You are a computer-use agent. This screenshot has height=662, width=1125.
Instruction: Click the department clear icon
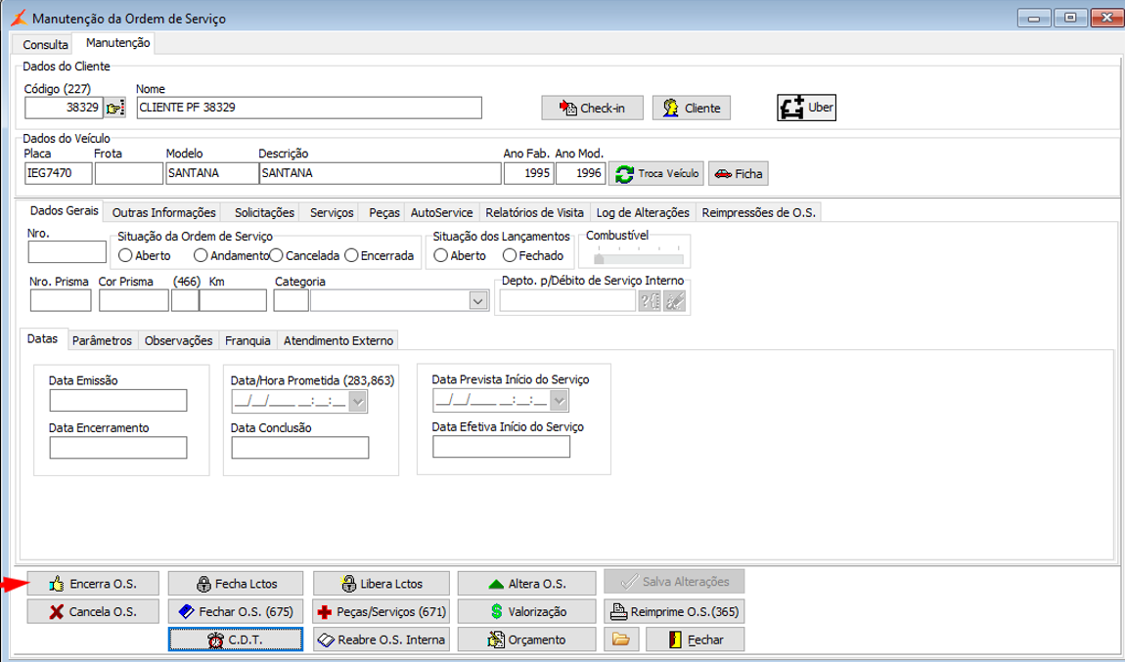click(x=674, y=301)
